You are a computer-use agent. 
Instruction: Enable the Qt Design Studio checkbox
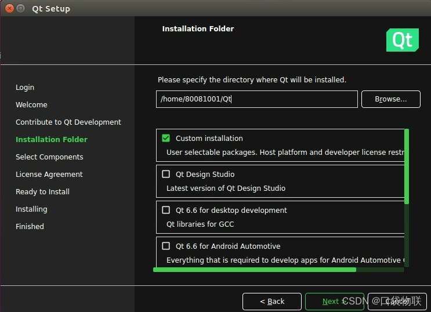click(166, 174)
